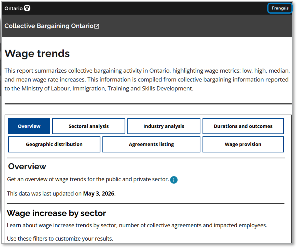Click the info icon after the overview sentence

[174, 180]
